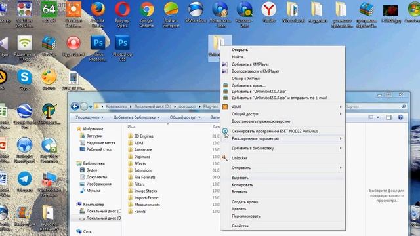Open Google Earth desktop icon
420x236 pixels.
(x=25, y=116)
